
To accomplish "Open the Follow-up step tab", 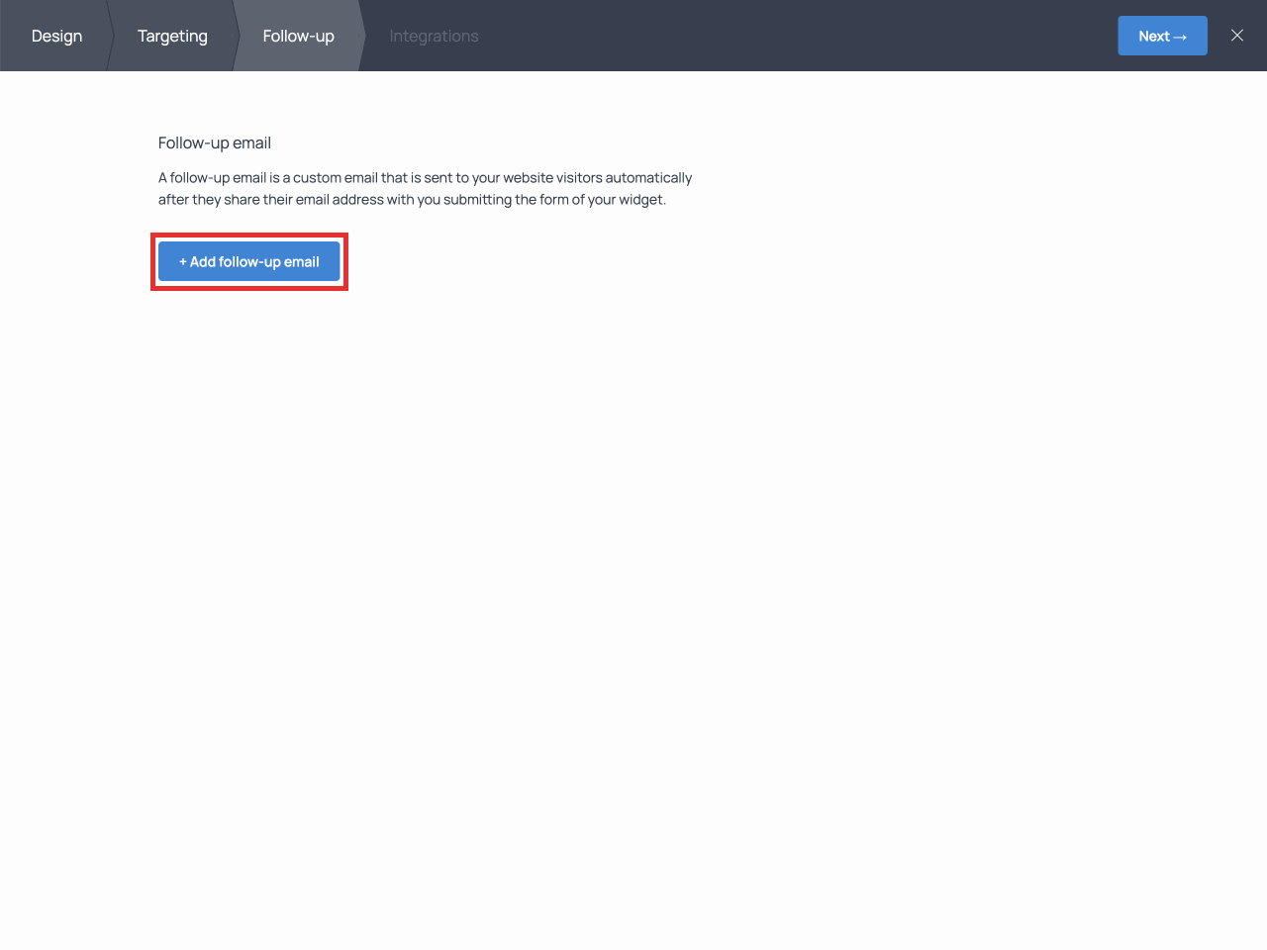I will click(x=298, y=36).
